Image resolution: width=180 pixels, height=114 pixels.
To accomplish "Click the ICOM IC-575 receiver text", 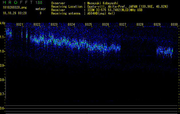I will (115, 10).
